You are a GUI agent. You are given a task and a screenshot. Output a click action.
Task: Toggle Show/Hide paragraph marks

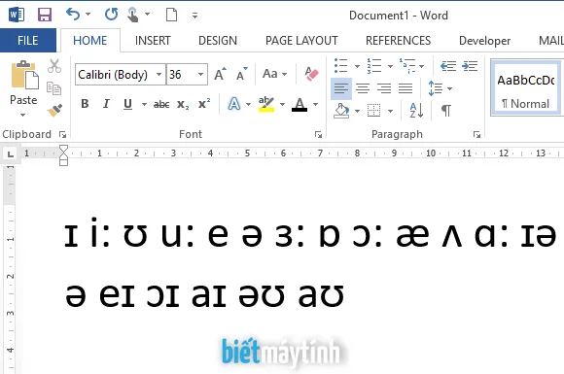click(446, 111)
